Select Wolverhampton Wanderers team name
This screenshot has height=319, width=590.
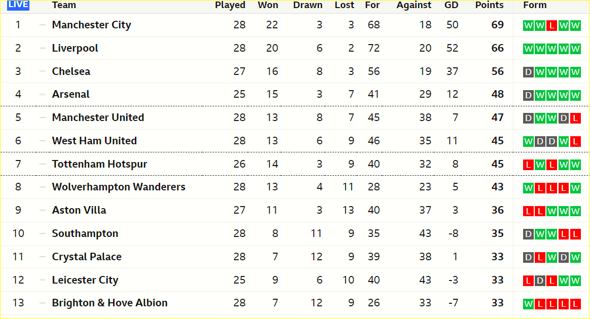coord(119,187)
